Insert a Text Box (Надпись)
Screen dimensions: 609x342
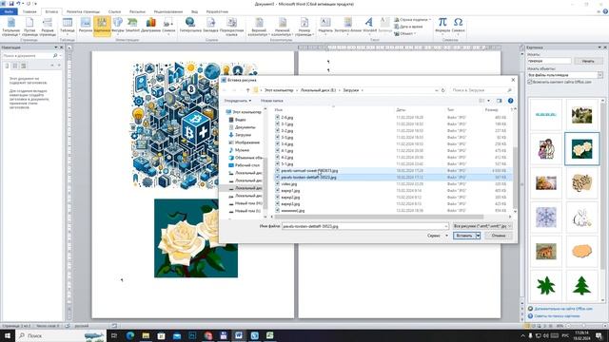(x=325, y=26)
